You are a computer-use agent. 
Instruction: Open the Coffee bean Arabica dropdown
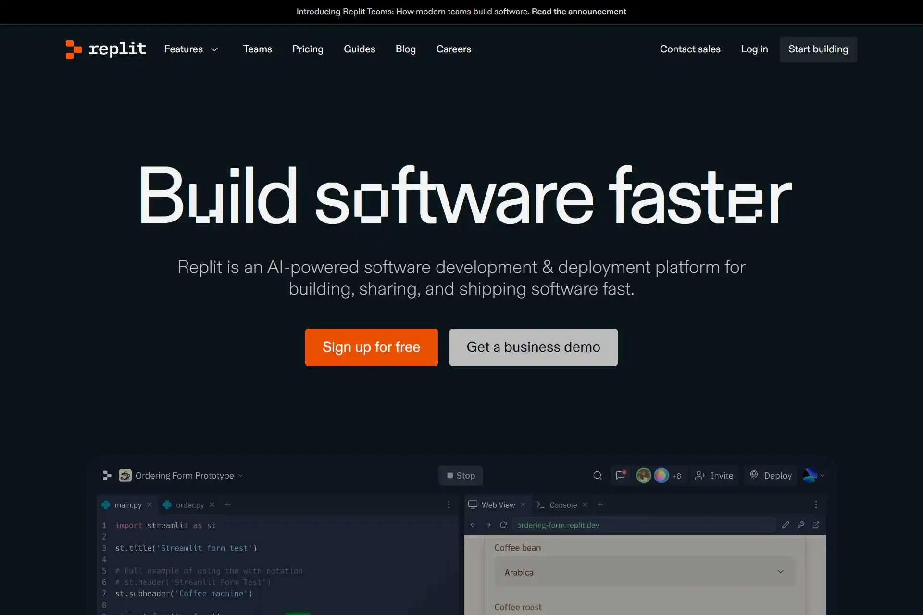644,572
